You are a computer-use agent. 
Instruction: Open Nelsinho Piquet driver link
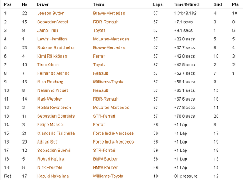coord(52,90)
